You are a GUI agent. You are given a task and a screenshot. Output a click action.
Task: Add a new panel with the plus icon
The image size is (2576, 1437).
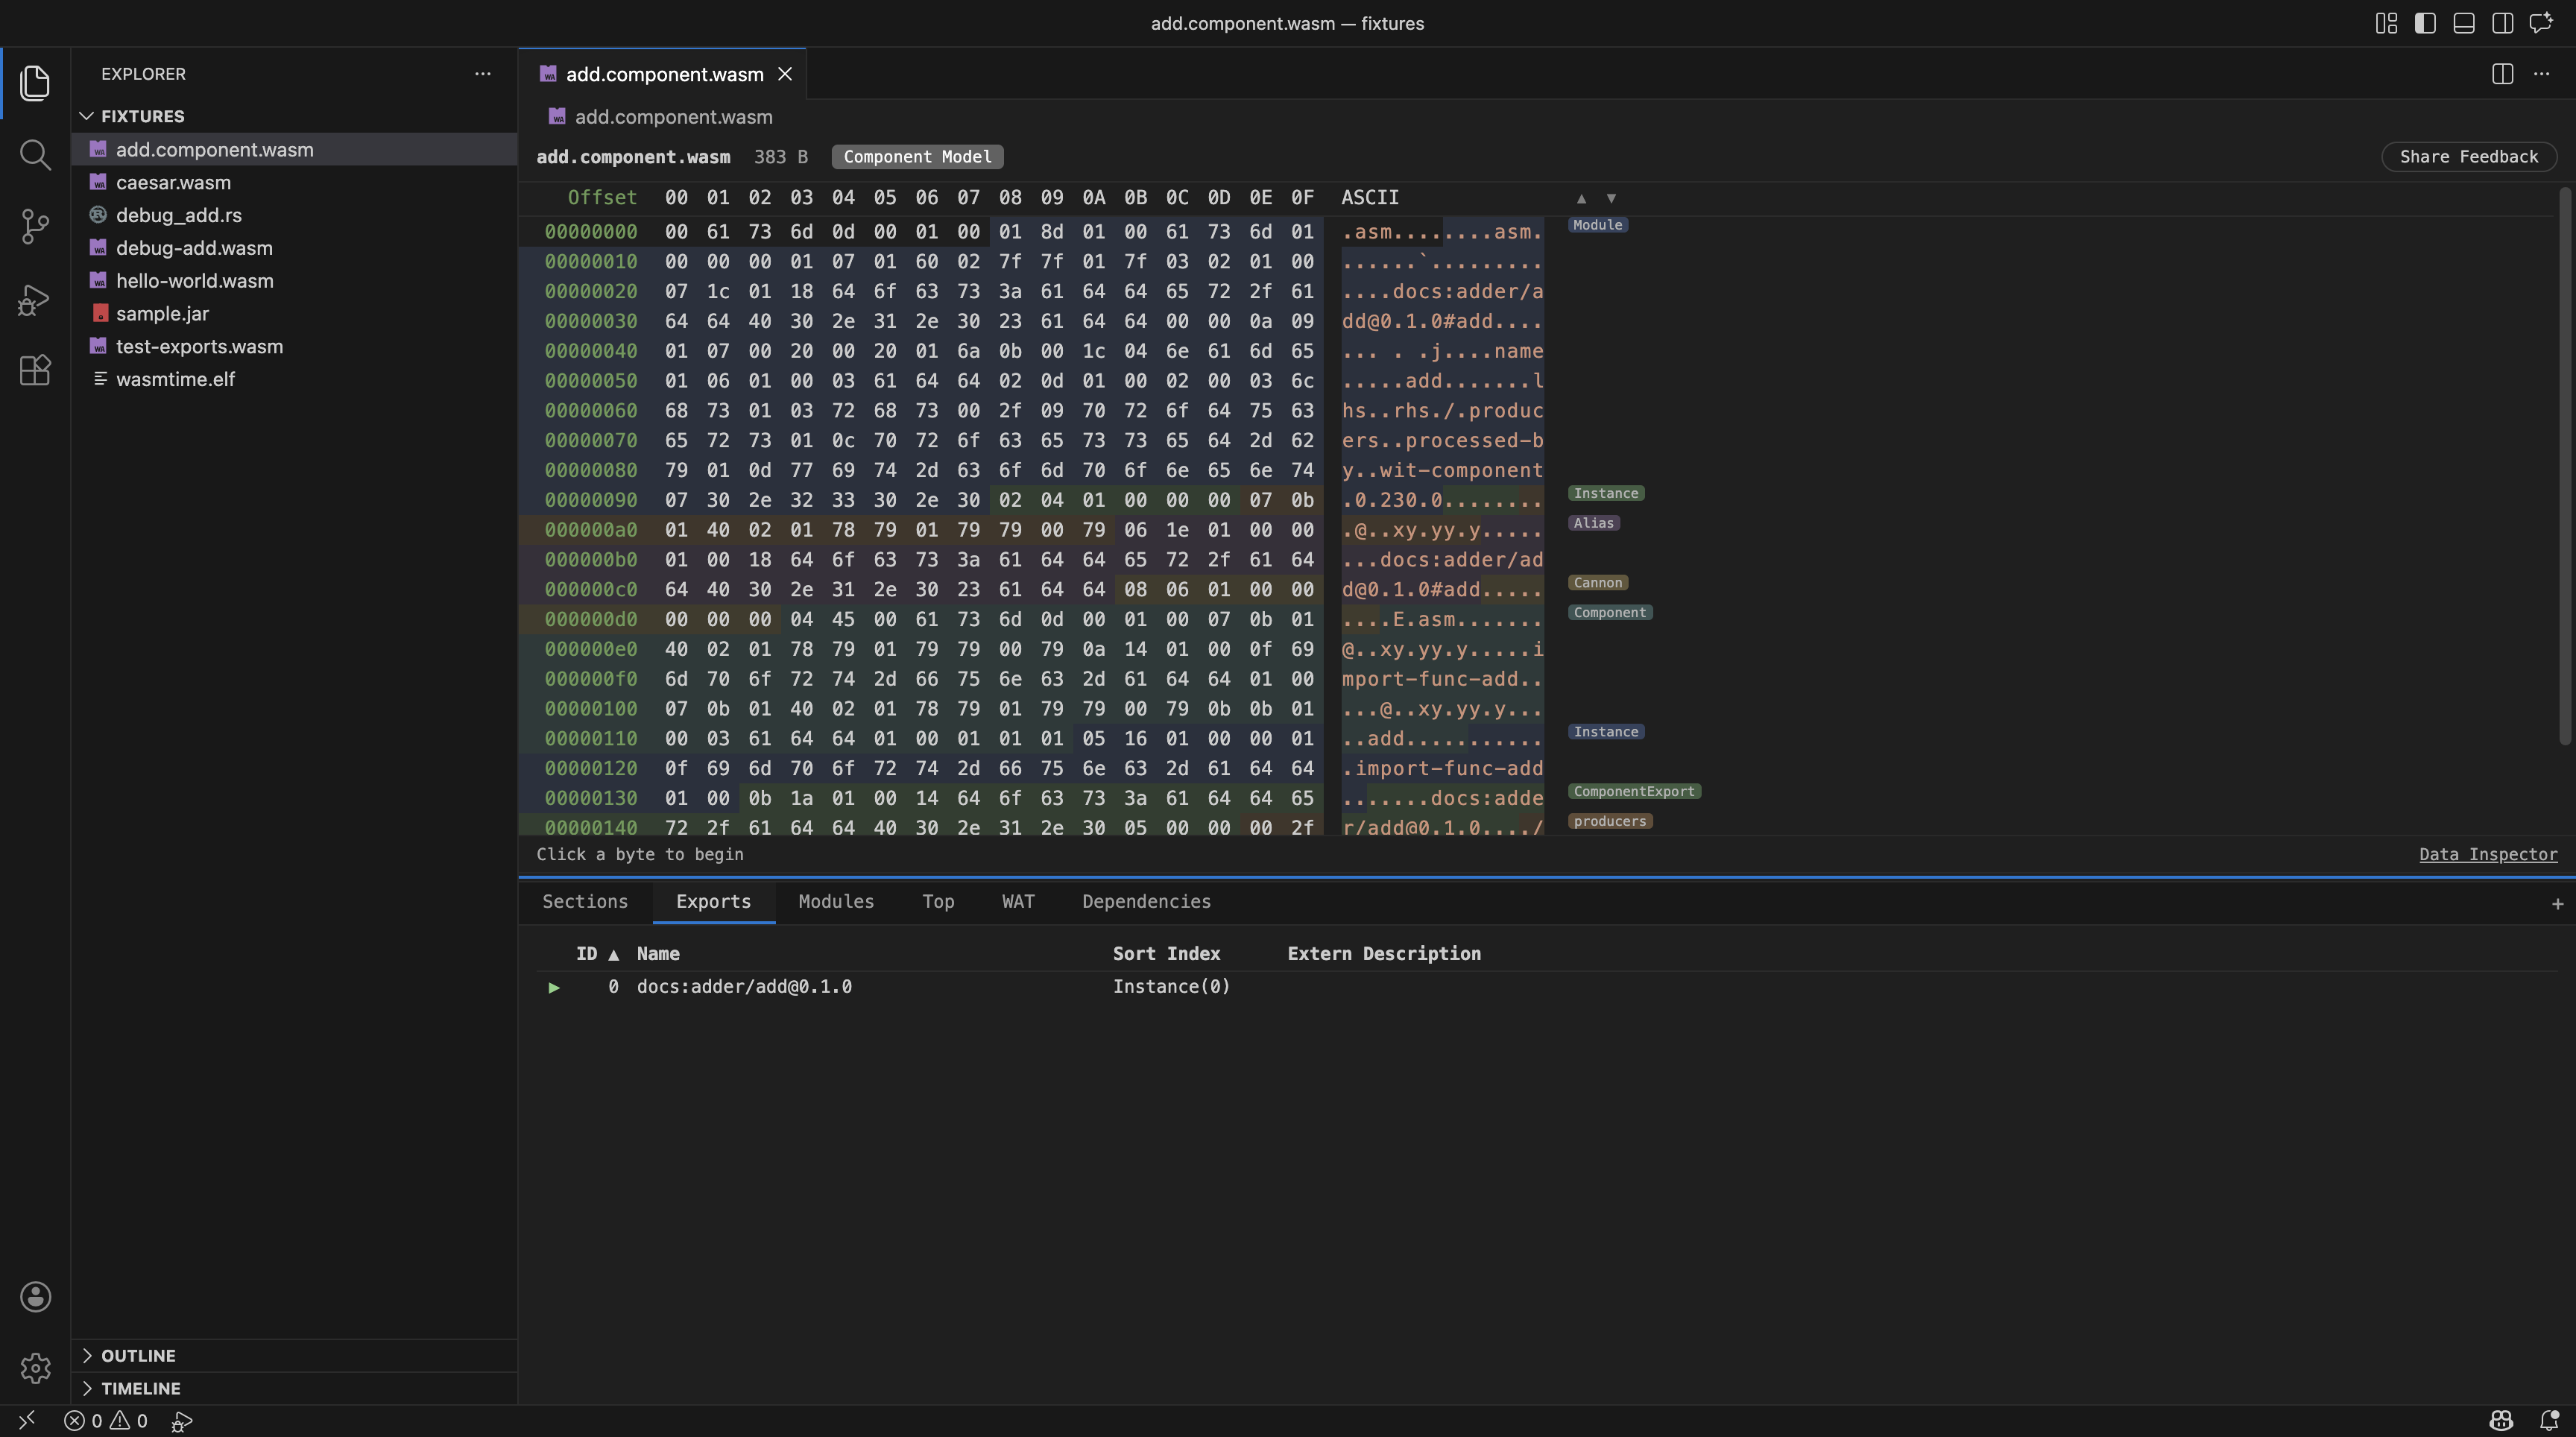coord(2557,904)
